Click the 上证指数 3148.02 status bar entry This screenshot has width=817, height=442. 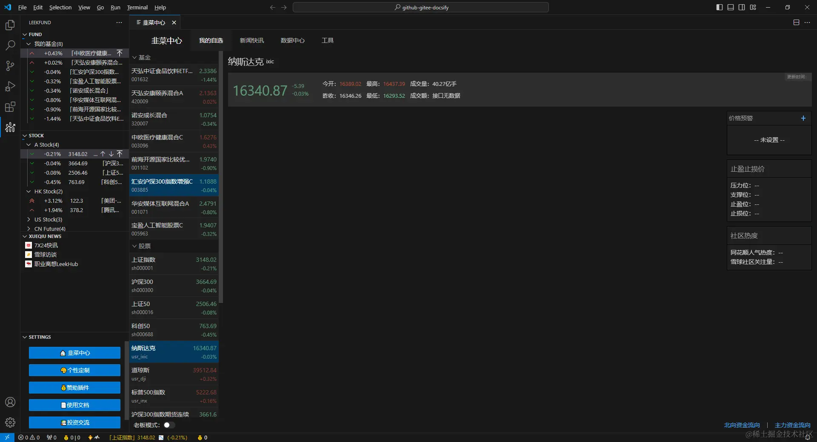[x=148, y=437]
